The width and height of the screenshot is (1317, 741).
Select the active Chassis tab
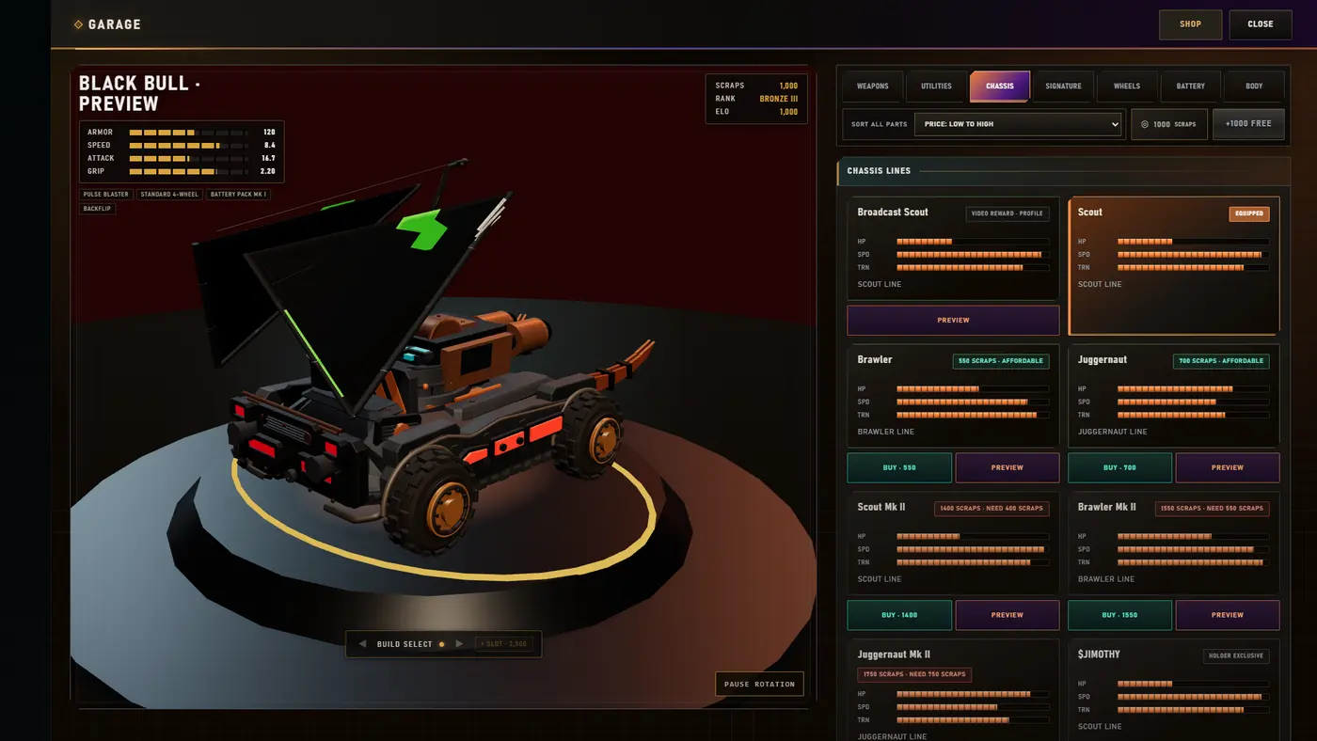click(1000, 87)
